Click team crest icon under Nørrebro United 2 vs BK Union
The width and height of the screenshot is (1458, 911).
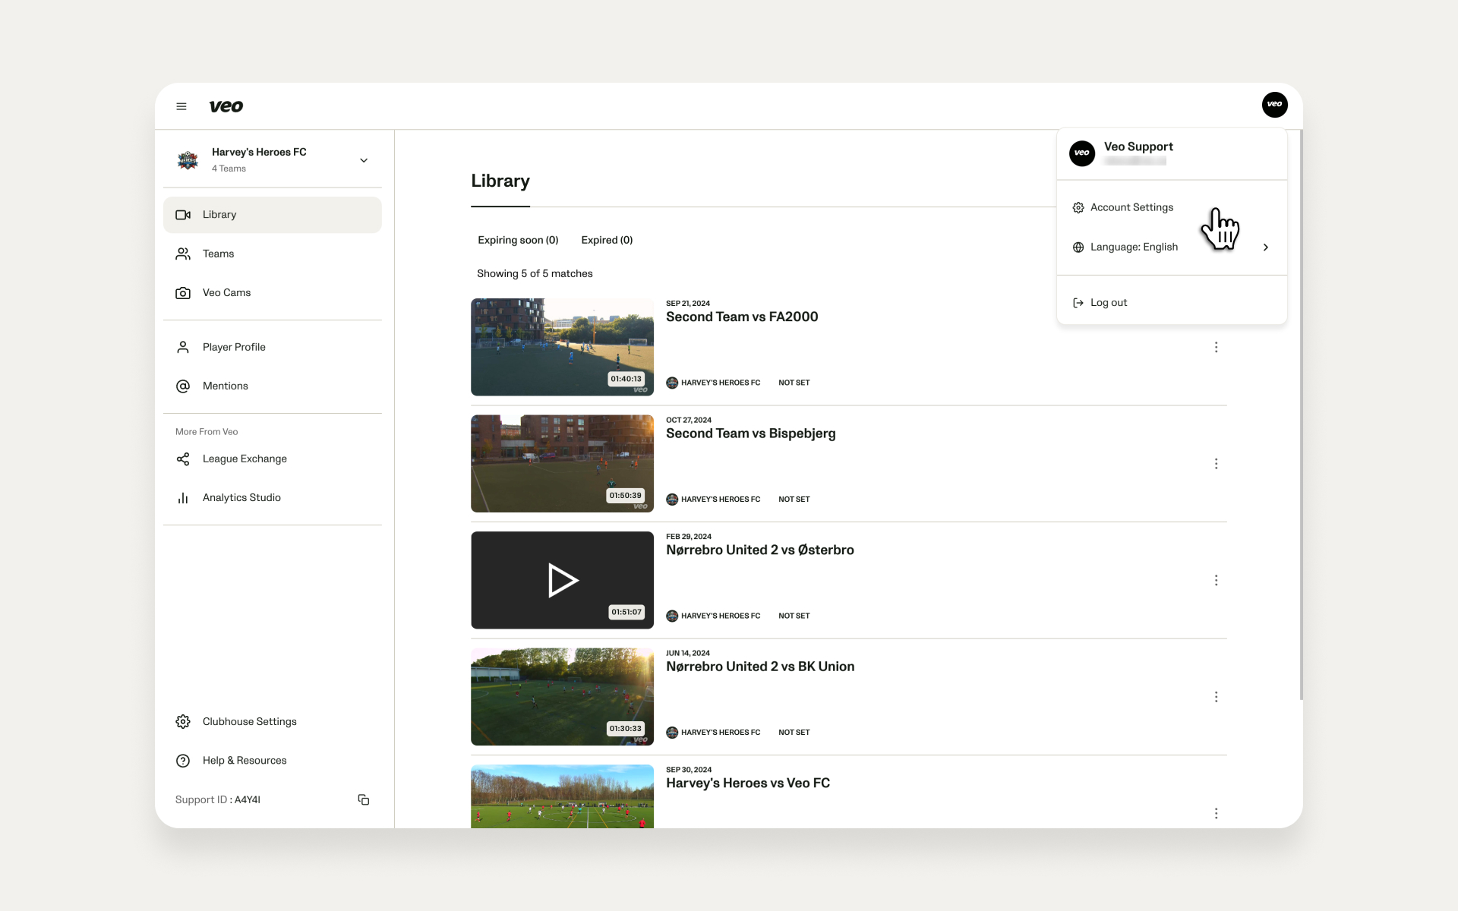click(672, 733)
